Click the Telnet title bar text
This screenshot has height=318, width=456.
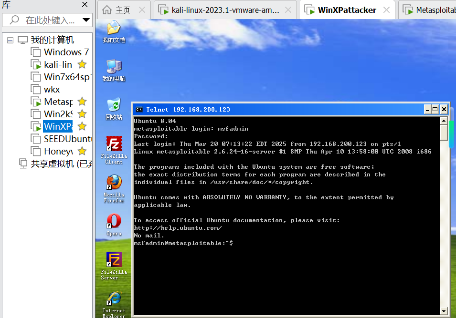[x=188, y=110]
